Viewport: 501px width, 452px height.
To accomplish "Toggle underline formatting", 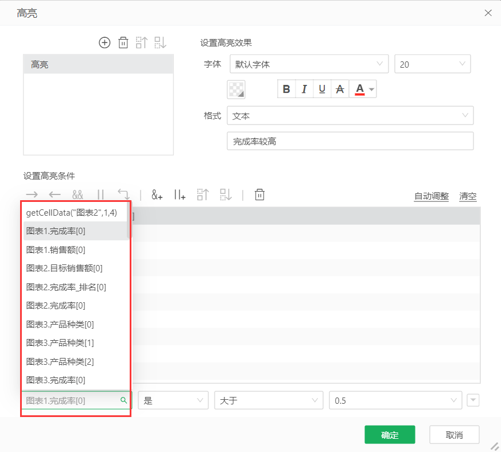I will [322, 89].
